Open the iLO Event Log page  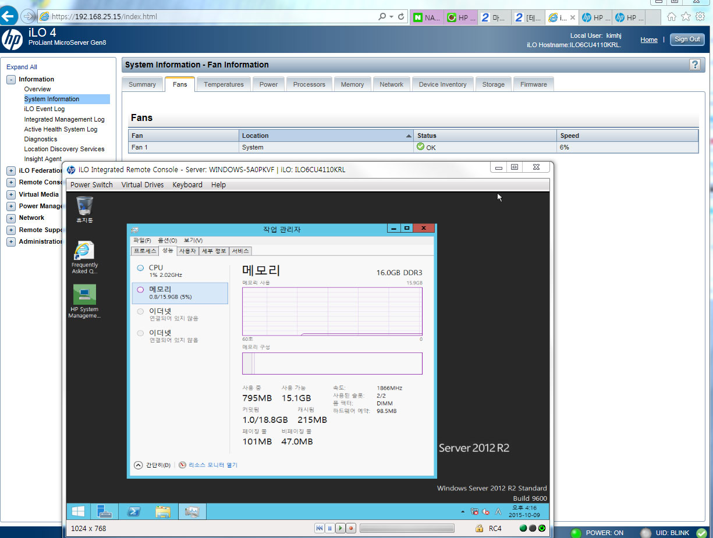(44, 109)
